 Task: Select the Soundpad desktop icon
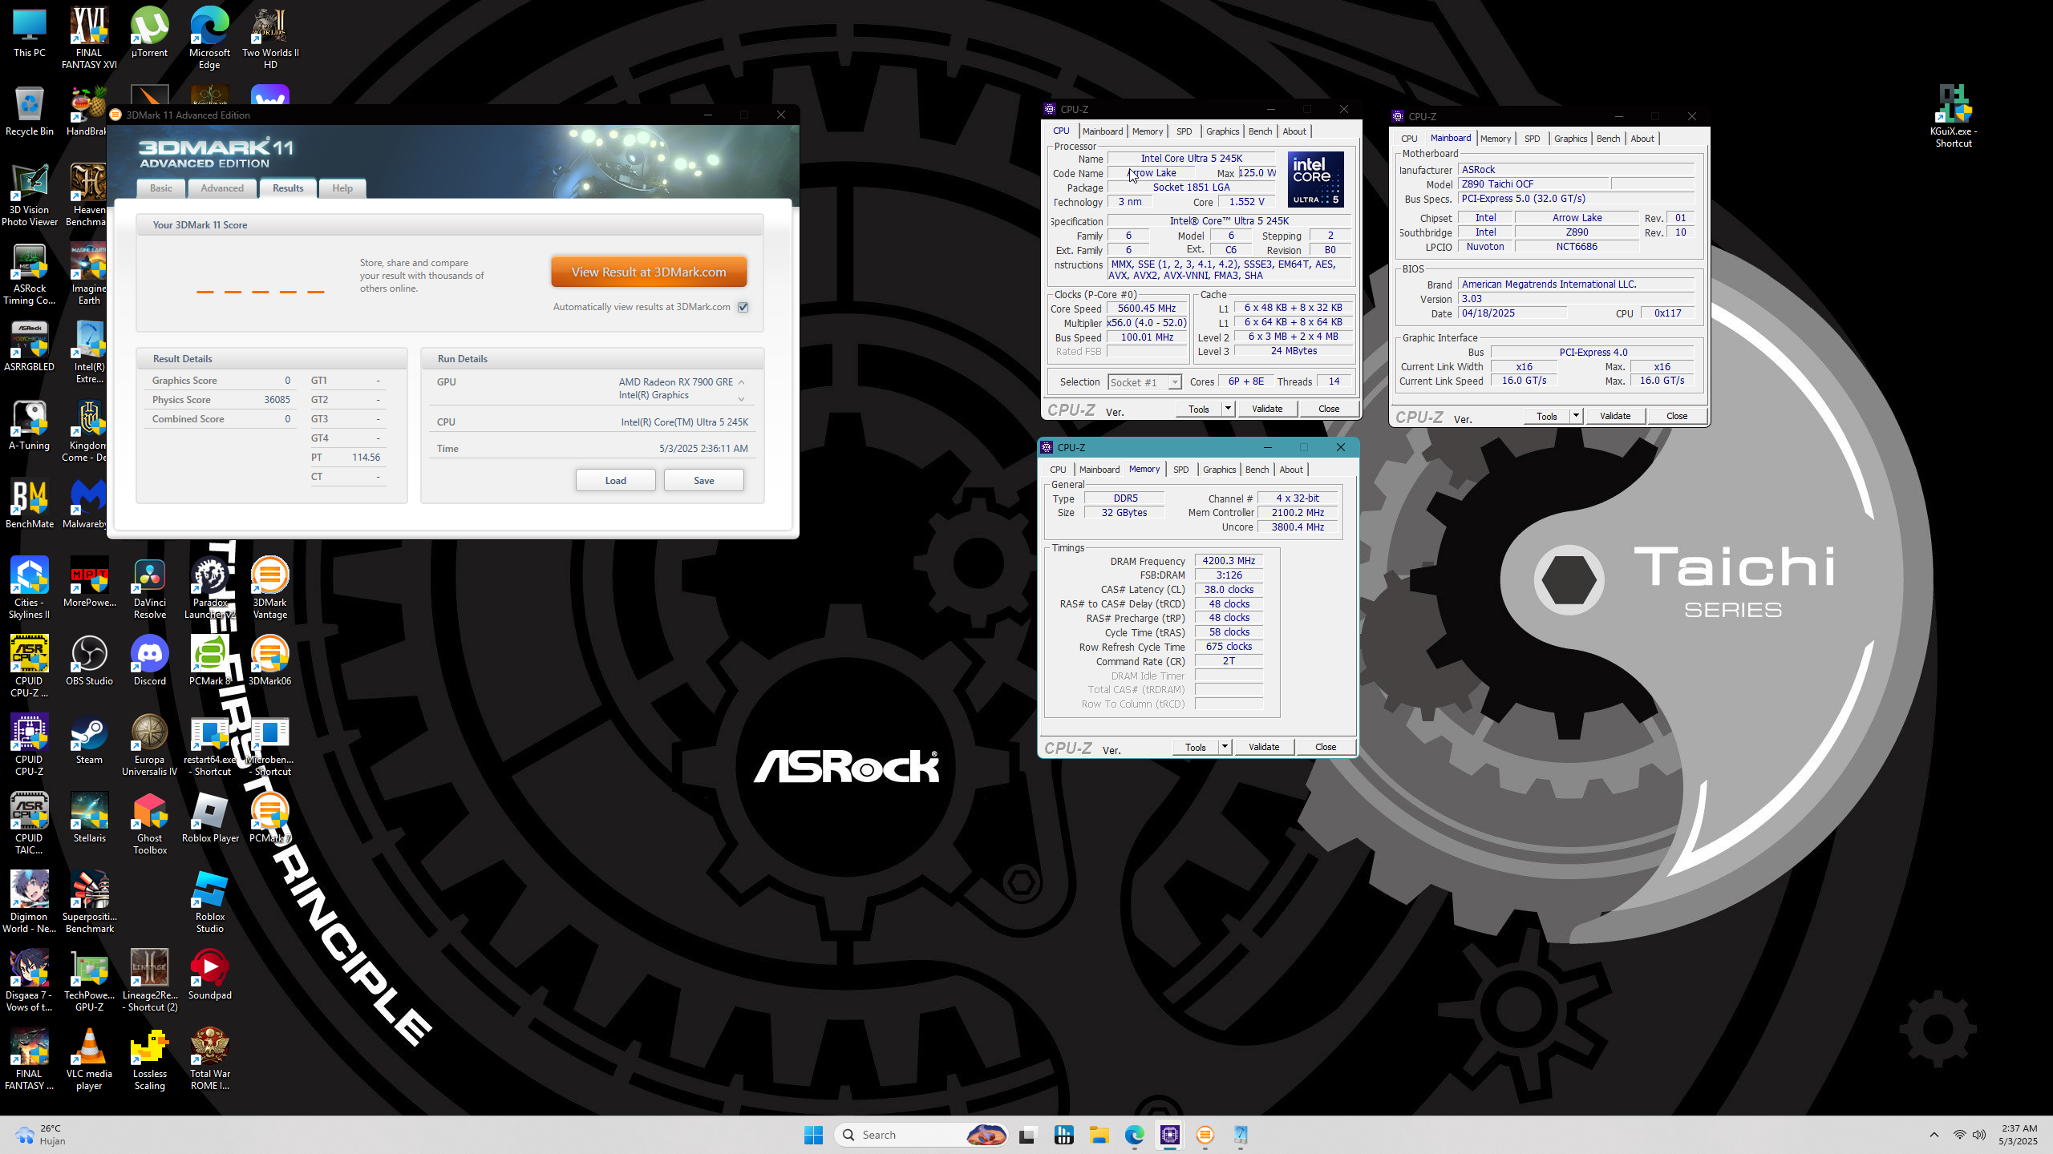tap(210, 975)
